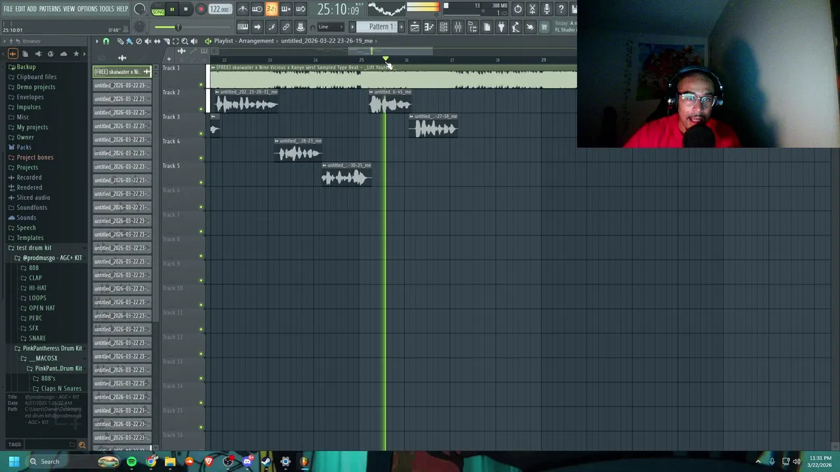Open the help question mark icon at top
Image resolution: width=840 pixels, height=472 pixels.
561,9
